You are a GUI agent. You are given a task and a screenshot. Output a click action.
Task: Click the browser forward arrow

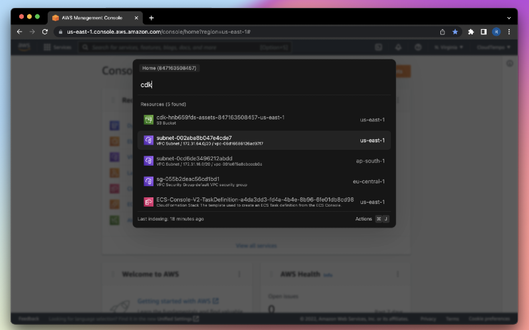pos(32,32)
